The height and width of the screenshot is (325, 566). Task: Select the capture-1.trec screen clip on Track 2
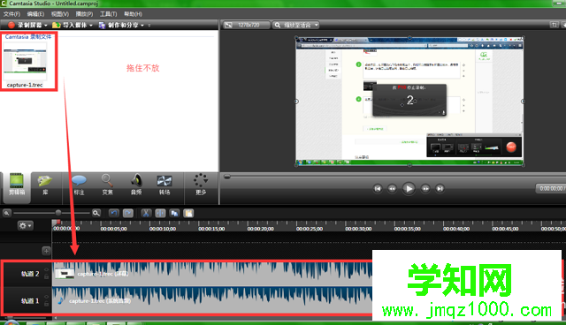coord(212,274)
